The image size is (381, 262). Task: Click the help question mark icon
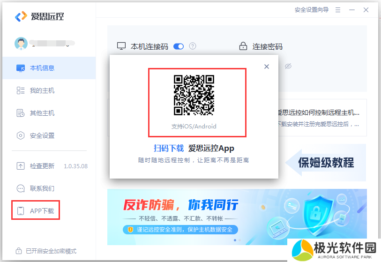pyautogui.click(x=192, y=46)
